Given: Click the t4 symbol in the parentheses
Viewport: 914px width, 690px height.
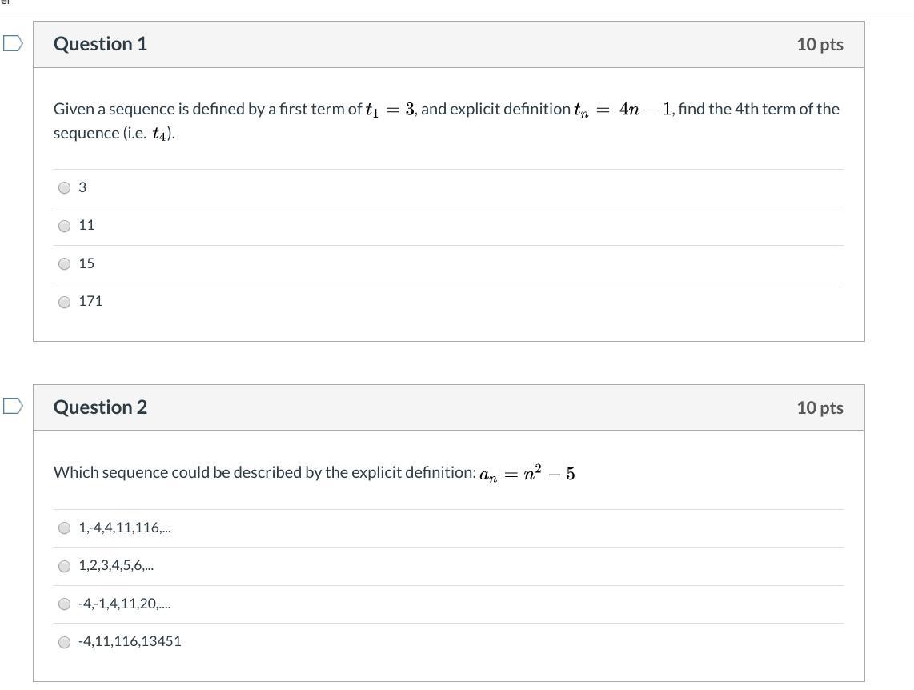Looking at the screenshot, I should click(160, 134).
